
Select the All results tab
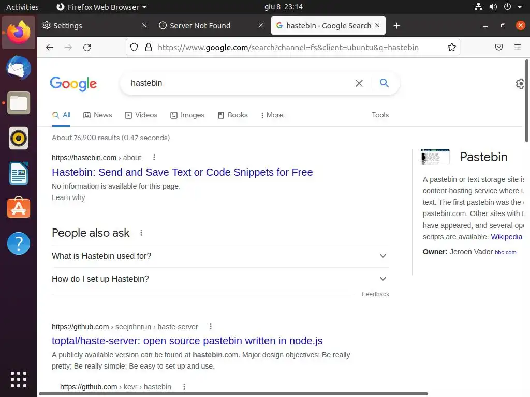tap(61, 115)
